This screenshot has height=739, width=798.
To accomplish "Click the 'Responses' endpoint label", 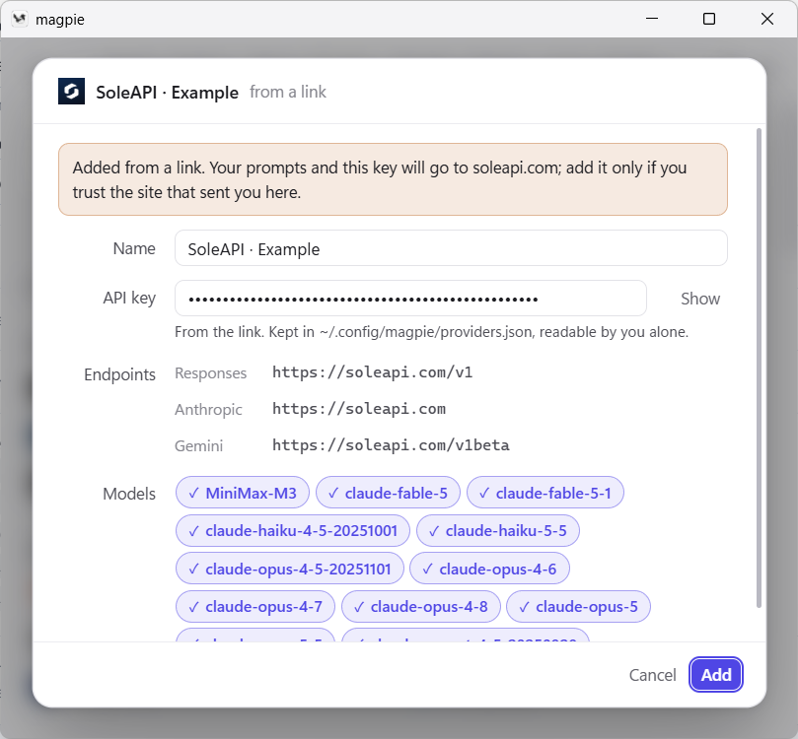I will tap(211, 373).
